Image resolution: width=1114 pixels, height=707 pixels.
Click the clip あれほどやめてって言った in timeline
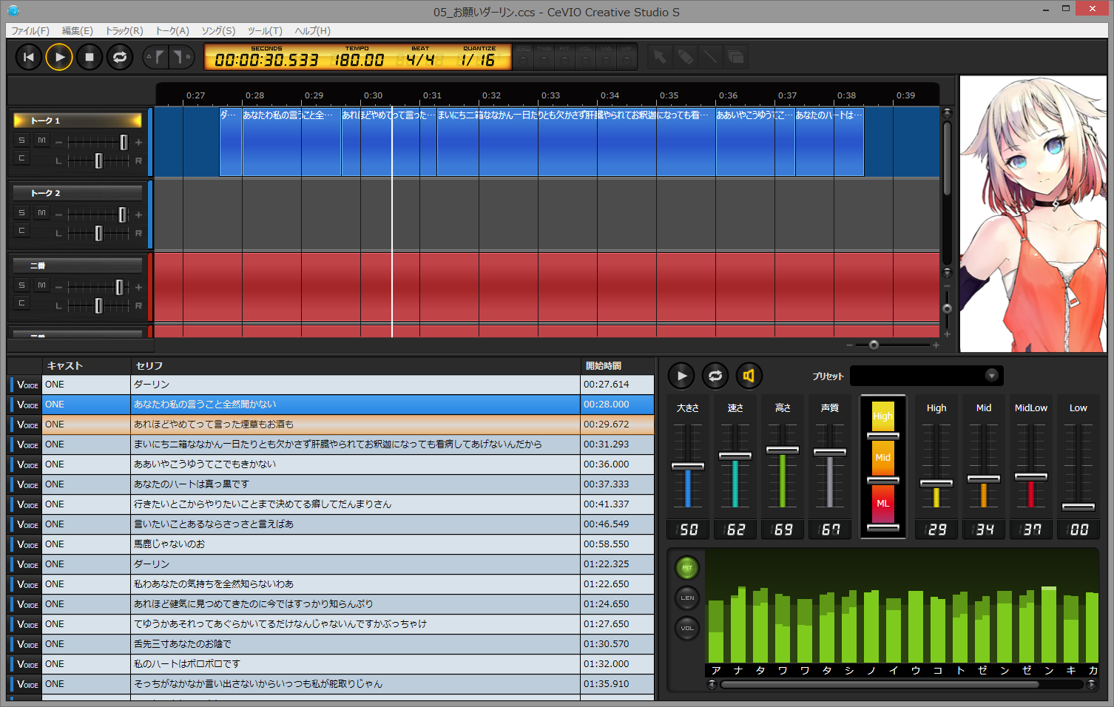coord(388,142)
